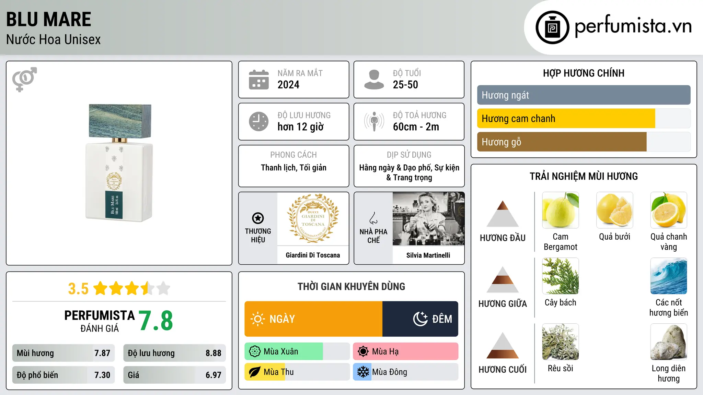Click the Hương gỗ accord bar
The width and height of the screenshot is (703, 395).
584,142
